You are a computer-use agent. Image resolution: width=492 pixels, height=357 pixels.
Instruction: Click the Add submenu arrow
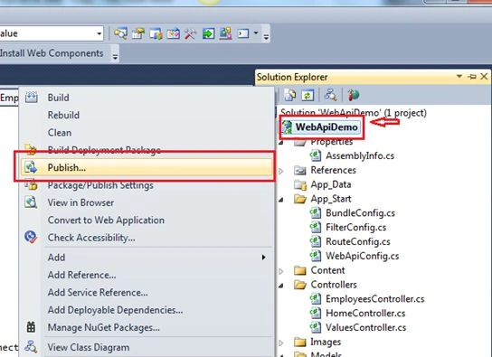click(x=263, y=258)
